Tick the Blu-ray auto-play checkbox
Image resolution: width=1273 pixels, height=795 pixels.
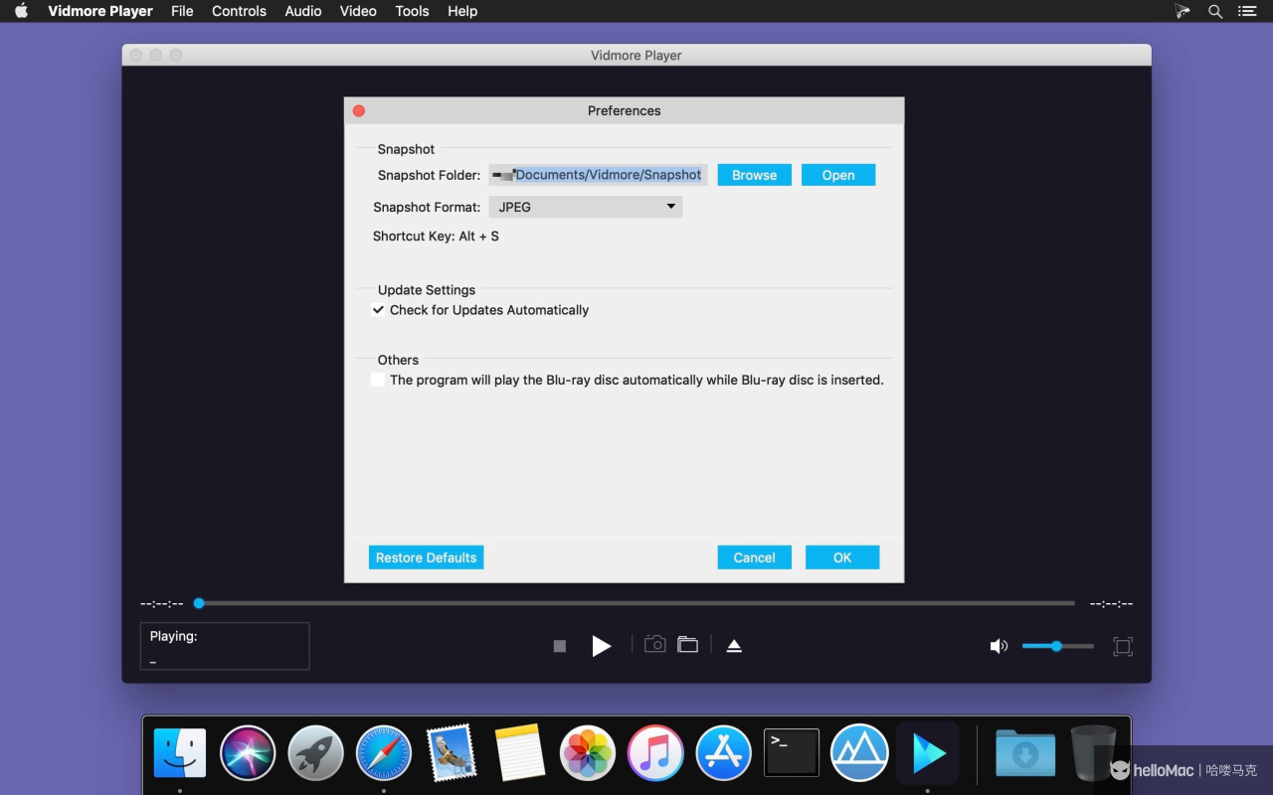coord(378,380)
